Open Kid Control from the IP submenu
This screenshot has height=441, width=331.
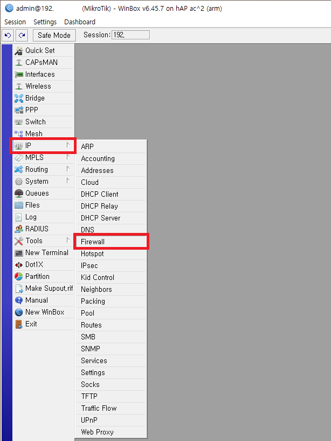(x=111, y=277)
